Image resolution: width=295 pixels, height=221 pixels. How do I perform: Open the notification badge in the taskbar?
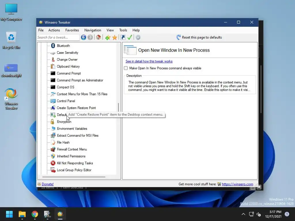[287, 214]
